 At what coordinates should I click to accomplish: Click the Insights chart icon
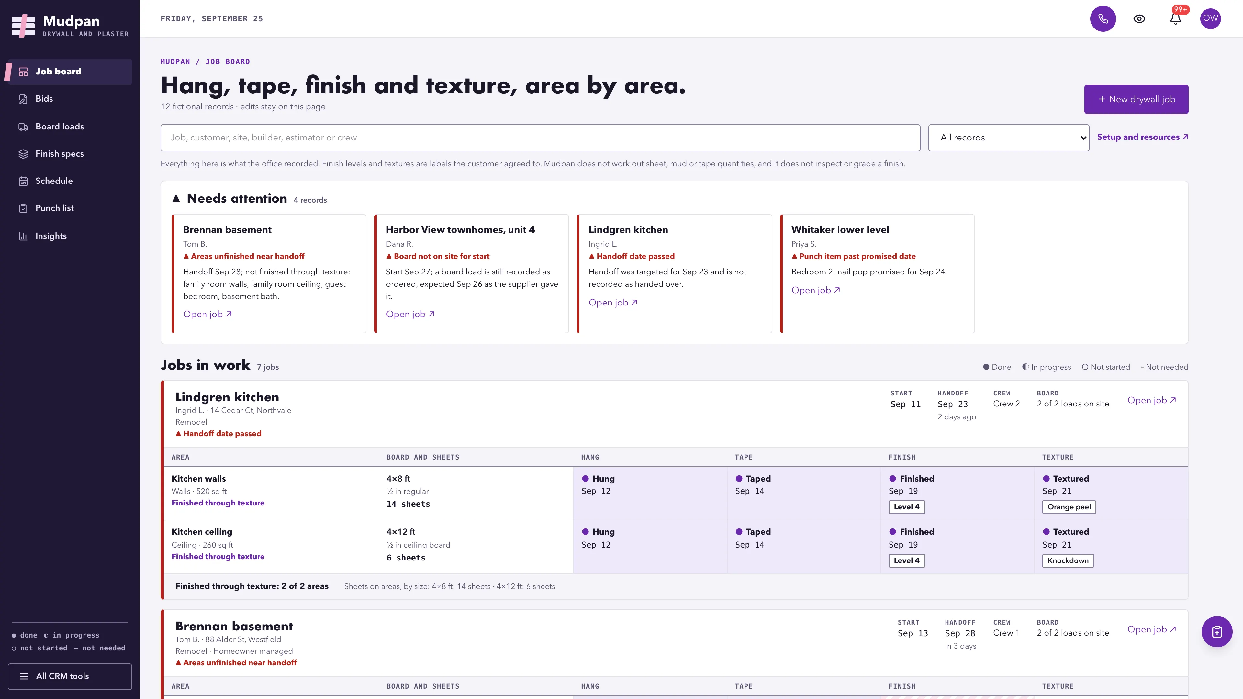click(x=23, y=236)
